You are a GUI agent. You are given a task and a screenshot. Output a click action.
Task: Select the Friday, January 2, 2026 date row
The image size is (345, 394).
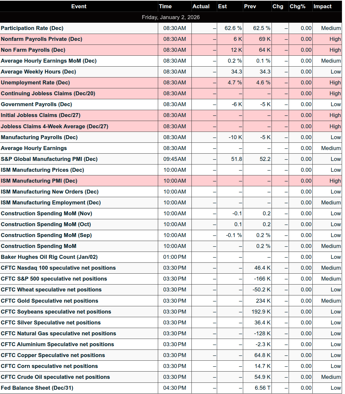(x=171, y=17)
